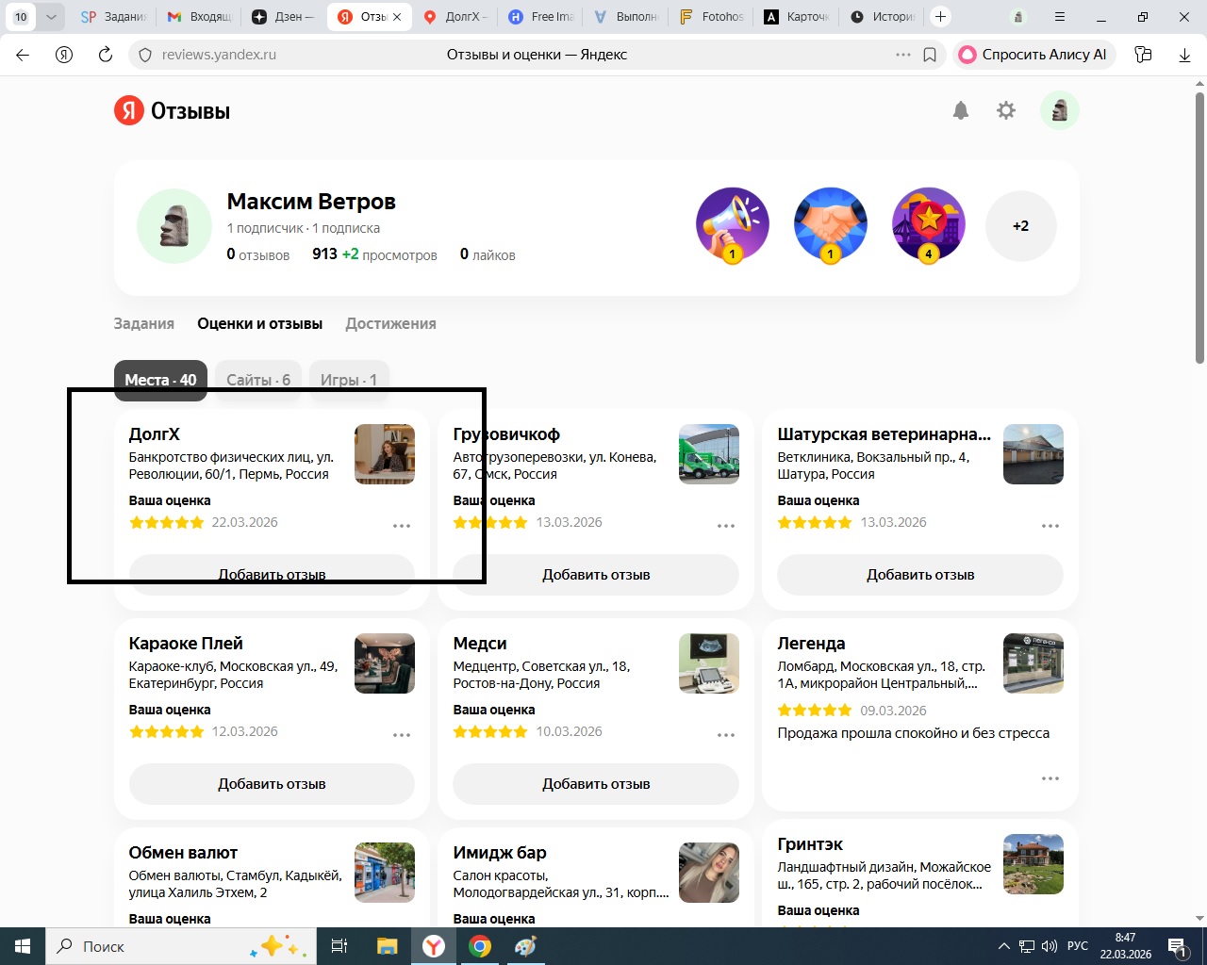Screen dimensions: 1207x965
Task: Click the megaphone achievement badge
Action: [x=732, y=225]
